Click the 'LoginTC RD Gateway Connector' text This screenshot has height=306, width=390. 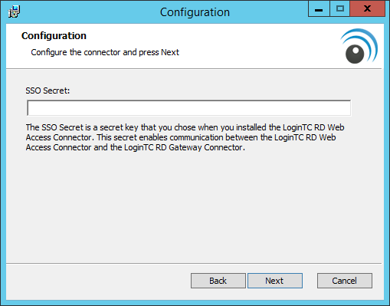click(x=183, y=147)
